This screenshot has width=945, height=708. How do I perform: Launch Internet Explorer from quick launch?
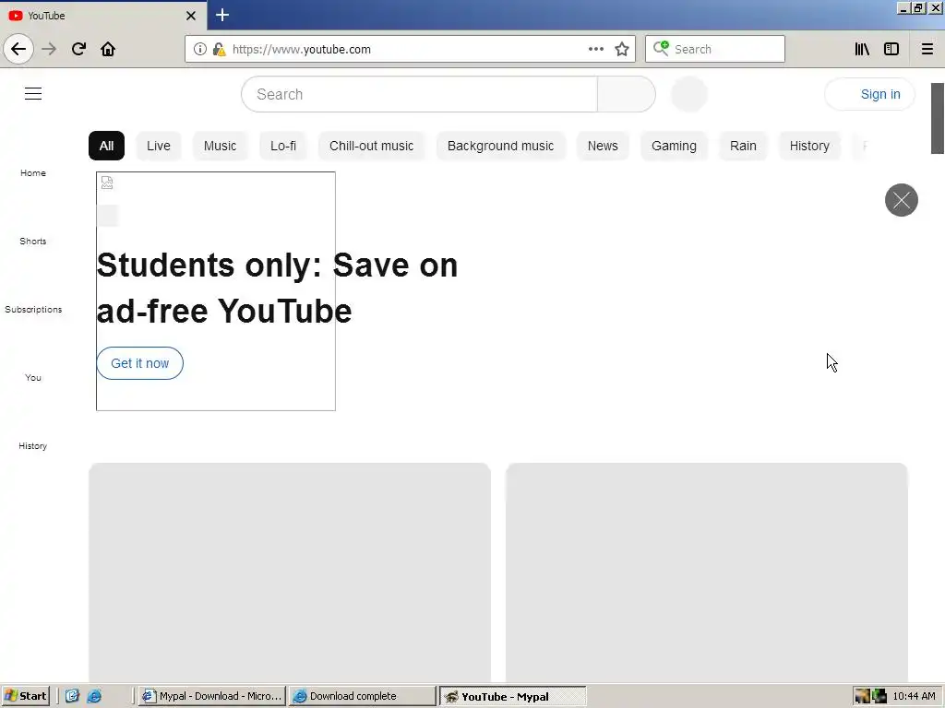95,696
